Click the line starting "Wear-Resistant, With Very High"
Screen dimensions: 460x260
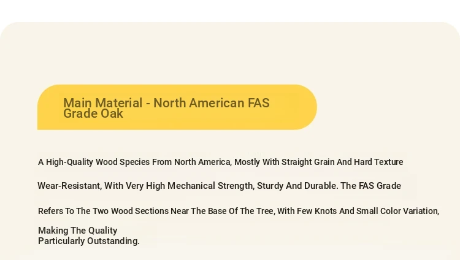click(x=220, y=186)
